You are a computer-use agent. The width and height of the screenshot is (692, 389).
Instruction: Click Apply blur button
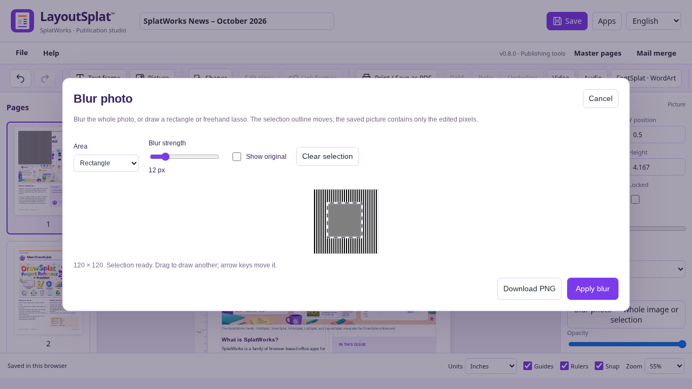(593, 289)
